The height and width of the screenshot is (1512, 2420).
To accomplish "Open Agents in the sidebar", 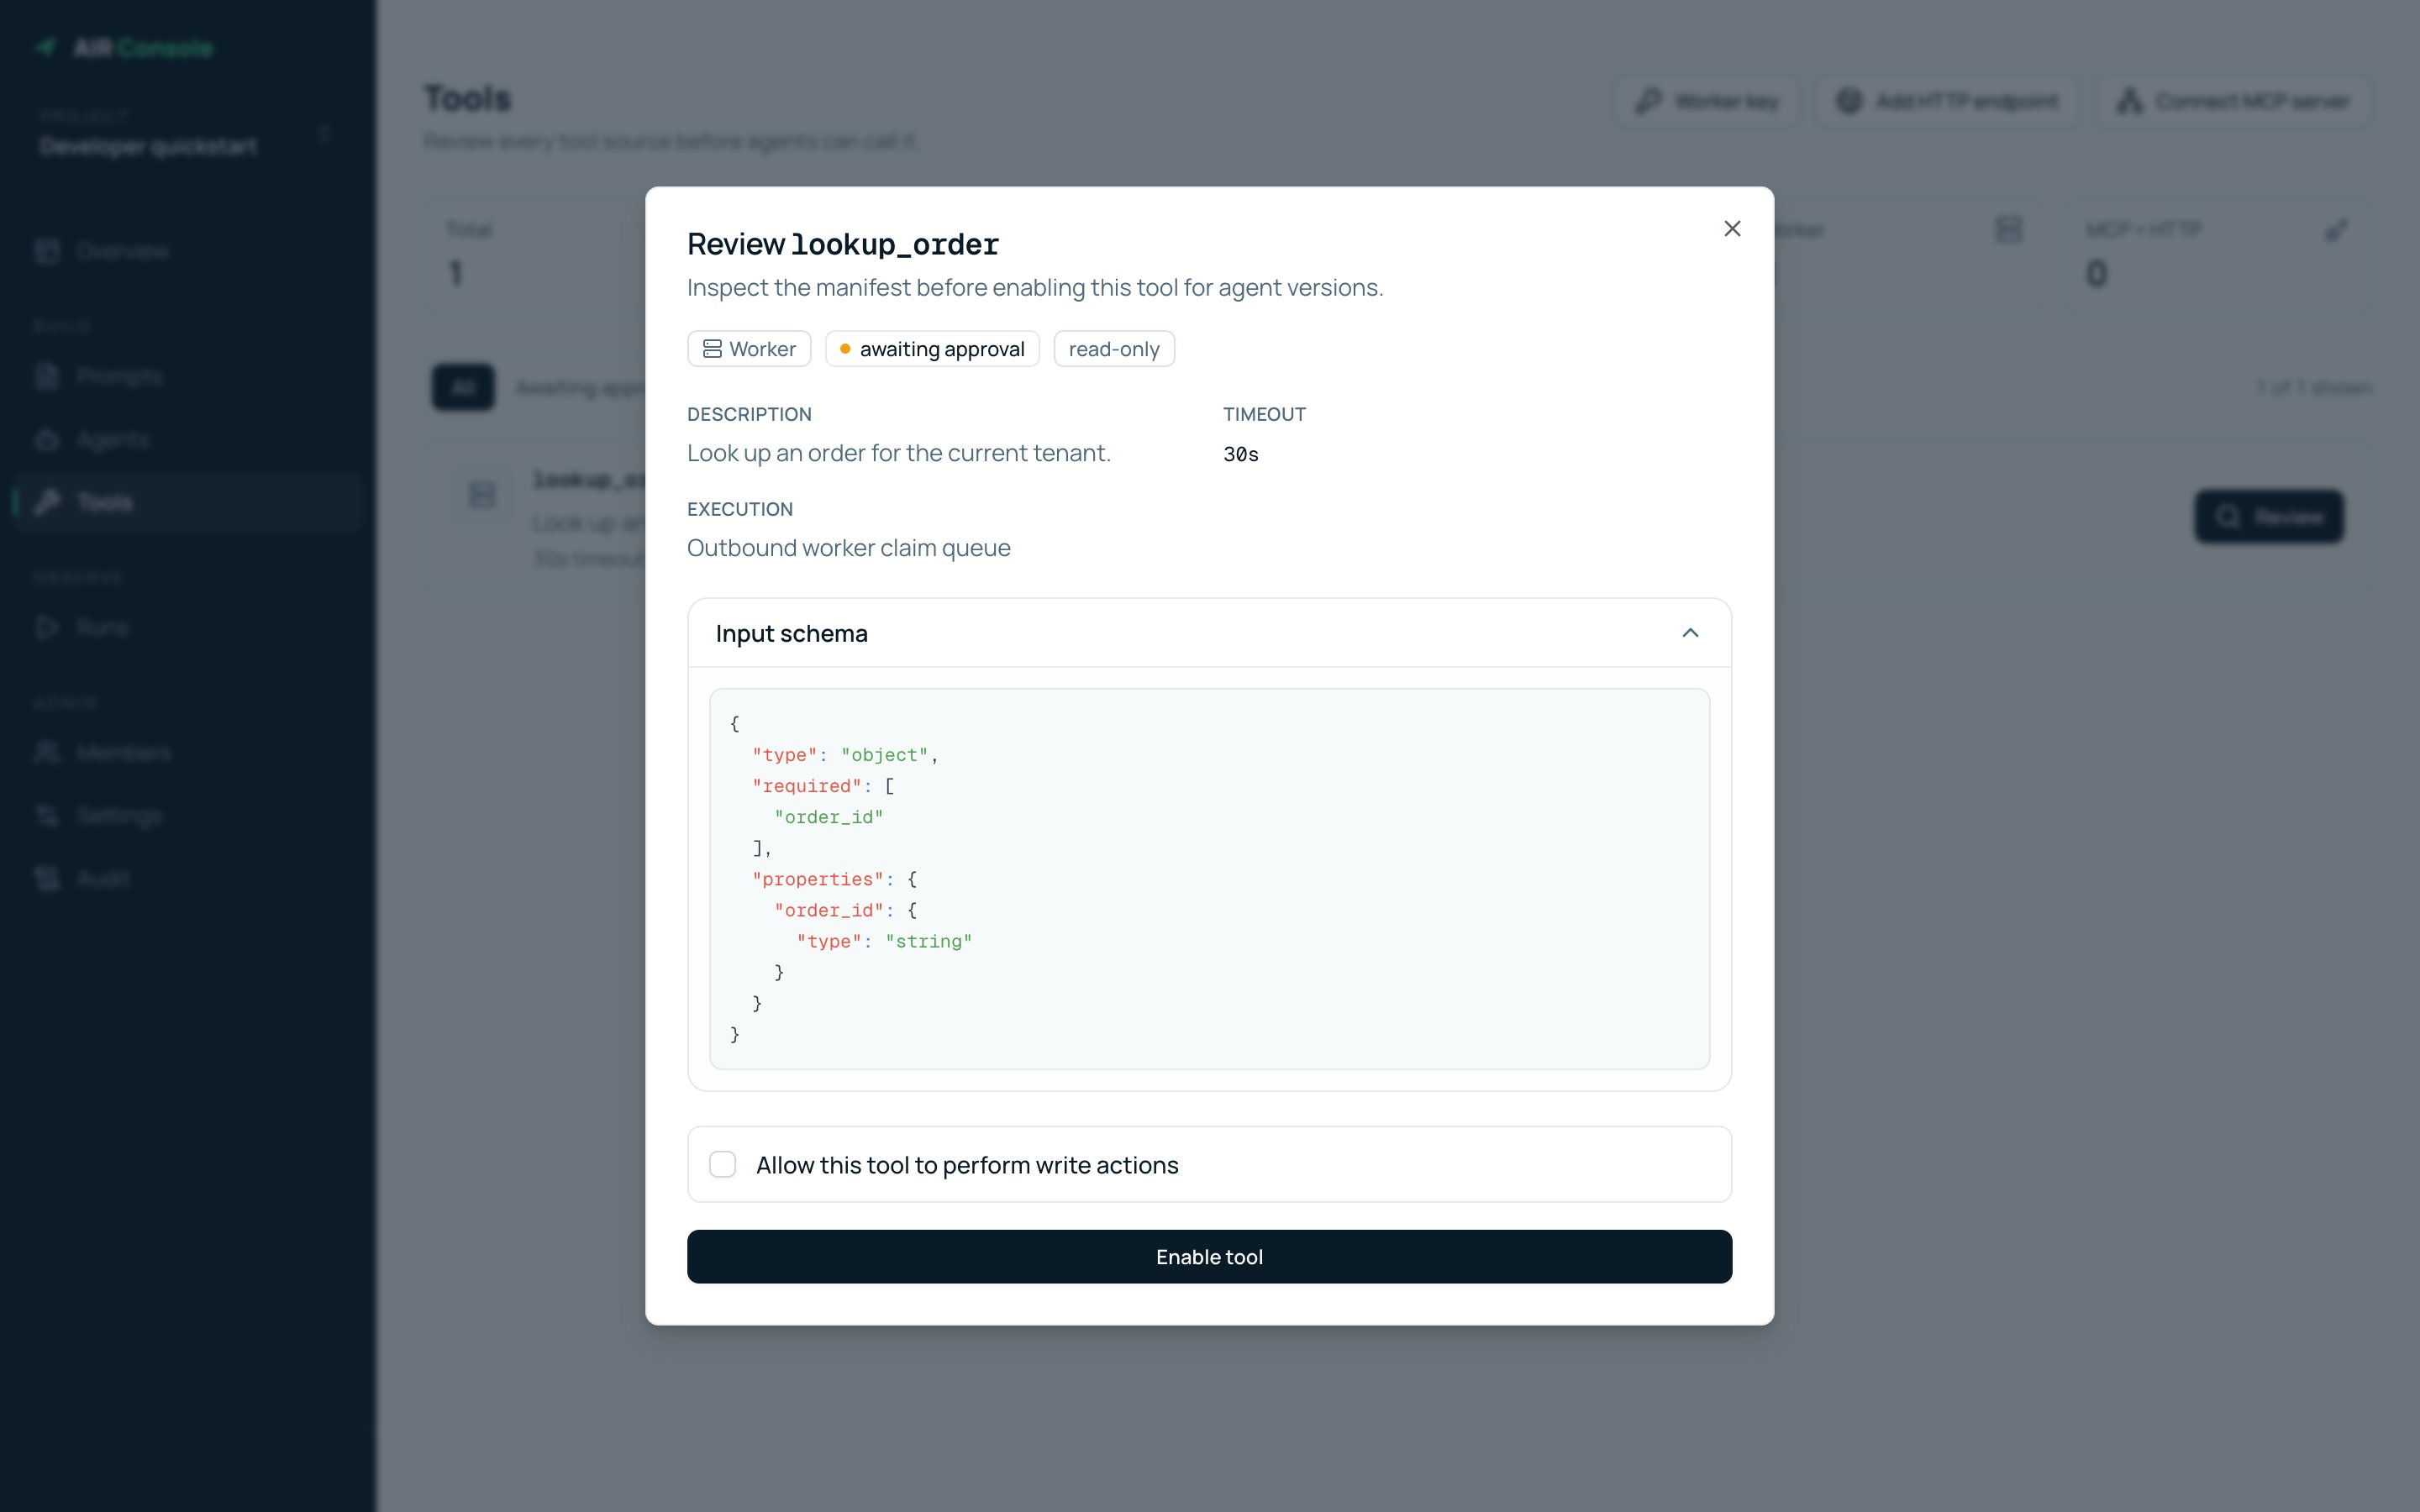I will pos(188,439).
